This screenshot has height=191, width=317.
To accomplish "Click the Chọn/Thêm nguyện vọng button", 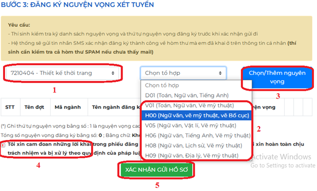I will [x=277, y=77].
